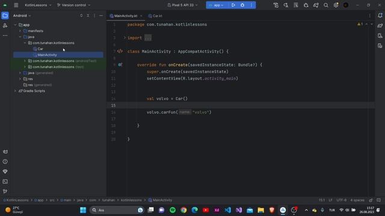
Task: Open KotlinLessons project dropdown
Action: tap(38, 5)
